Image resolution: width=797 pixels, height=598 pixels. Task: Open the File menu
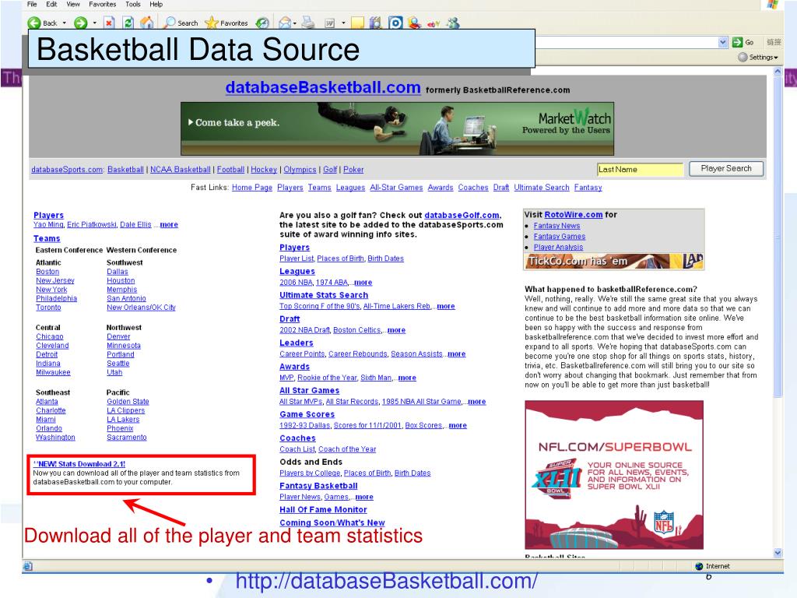(x=32, y=4)
